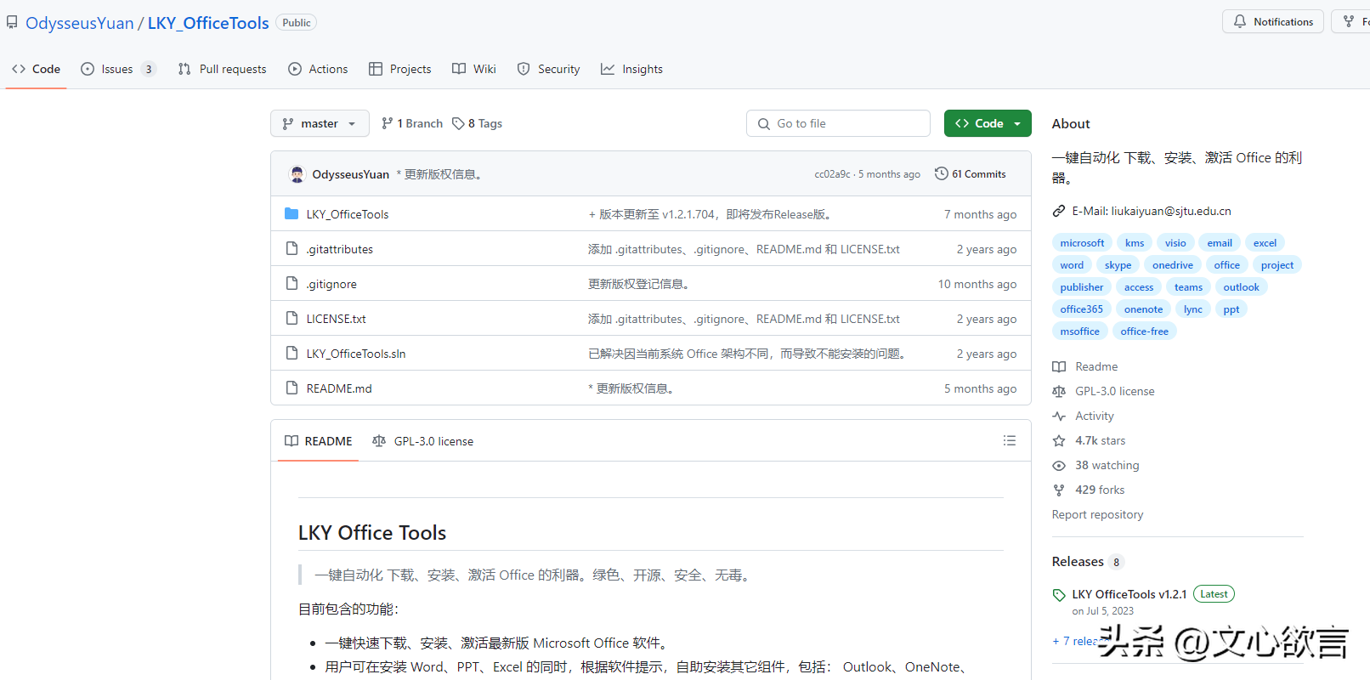Click the publisher topic tag

click(x=1082, y=287)
